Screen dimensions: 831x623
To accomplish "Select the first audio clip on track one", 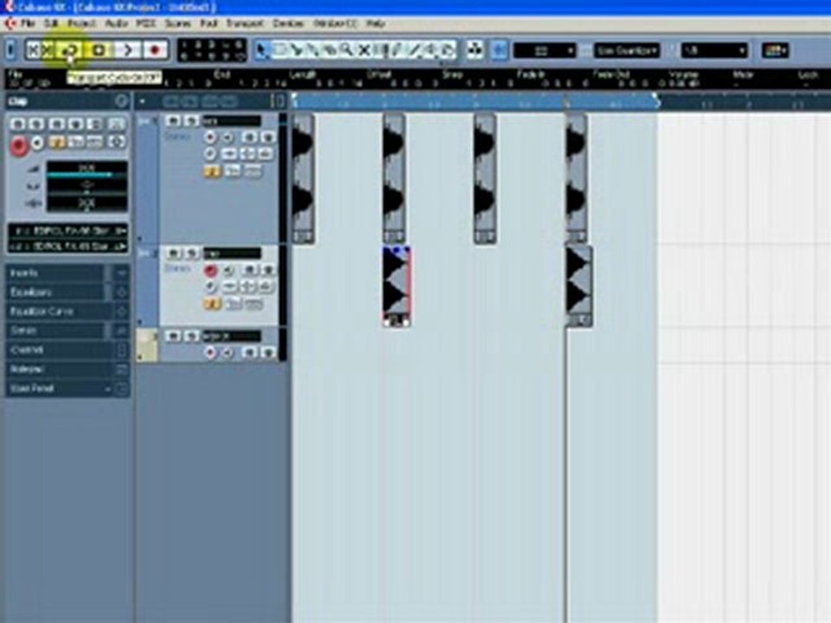I will (x=303, y=178).
